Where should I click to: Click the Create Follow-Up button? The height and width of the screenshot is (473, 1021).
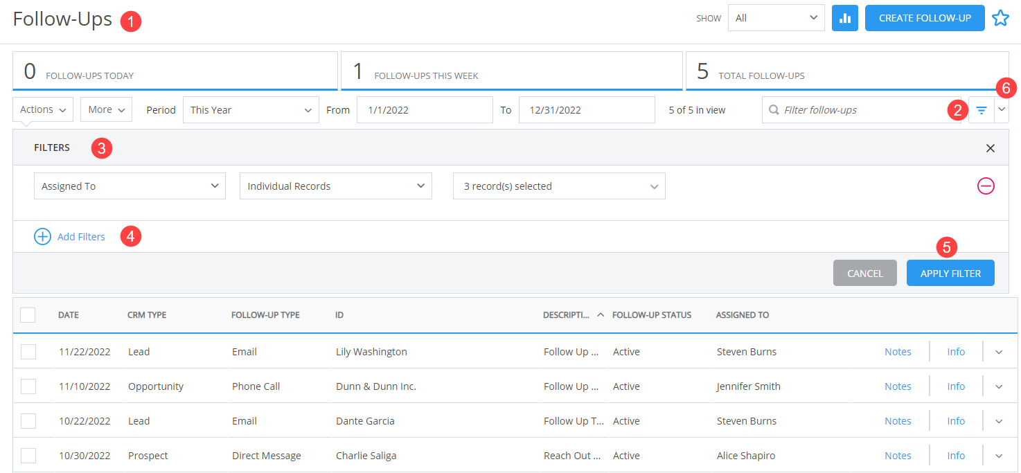point(925,18)
